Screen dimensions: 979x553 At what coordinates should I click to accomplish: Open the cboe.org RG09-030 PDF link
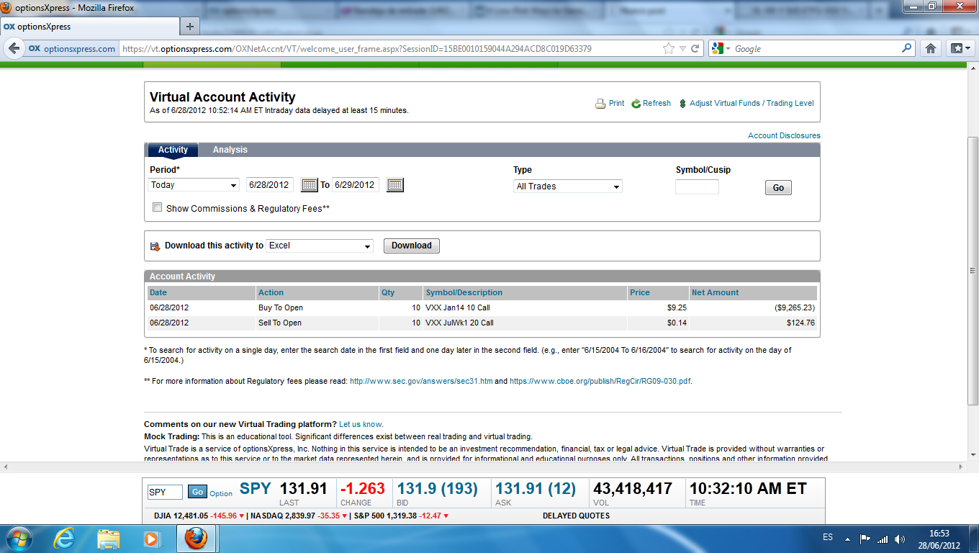click(600, 381)
